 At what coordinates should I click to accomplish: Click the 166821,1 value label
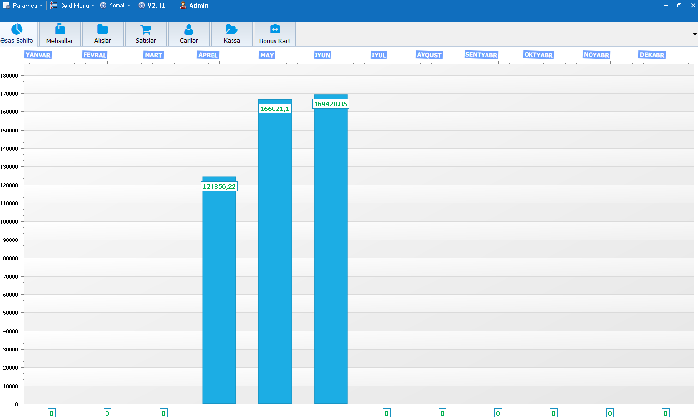(275, 109)
